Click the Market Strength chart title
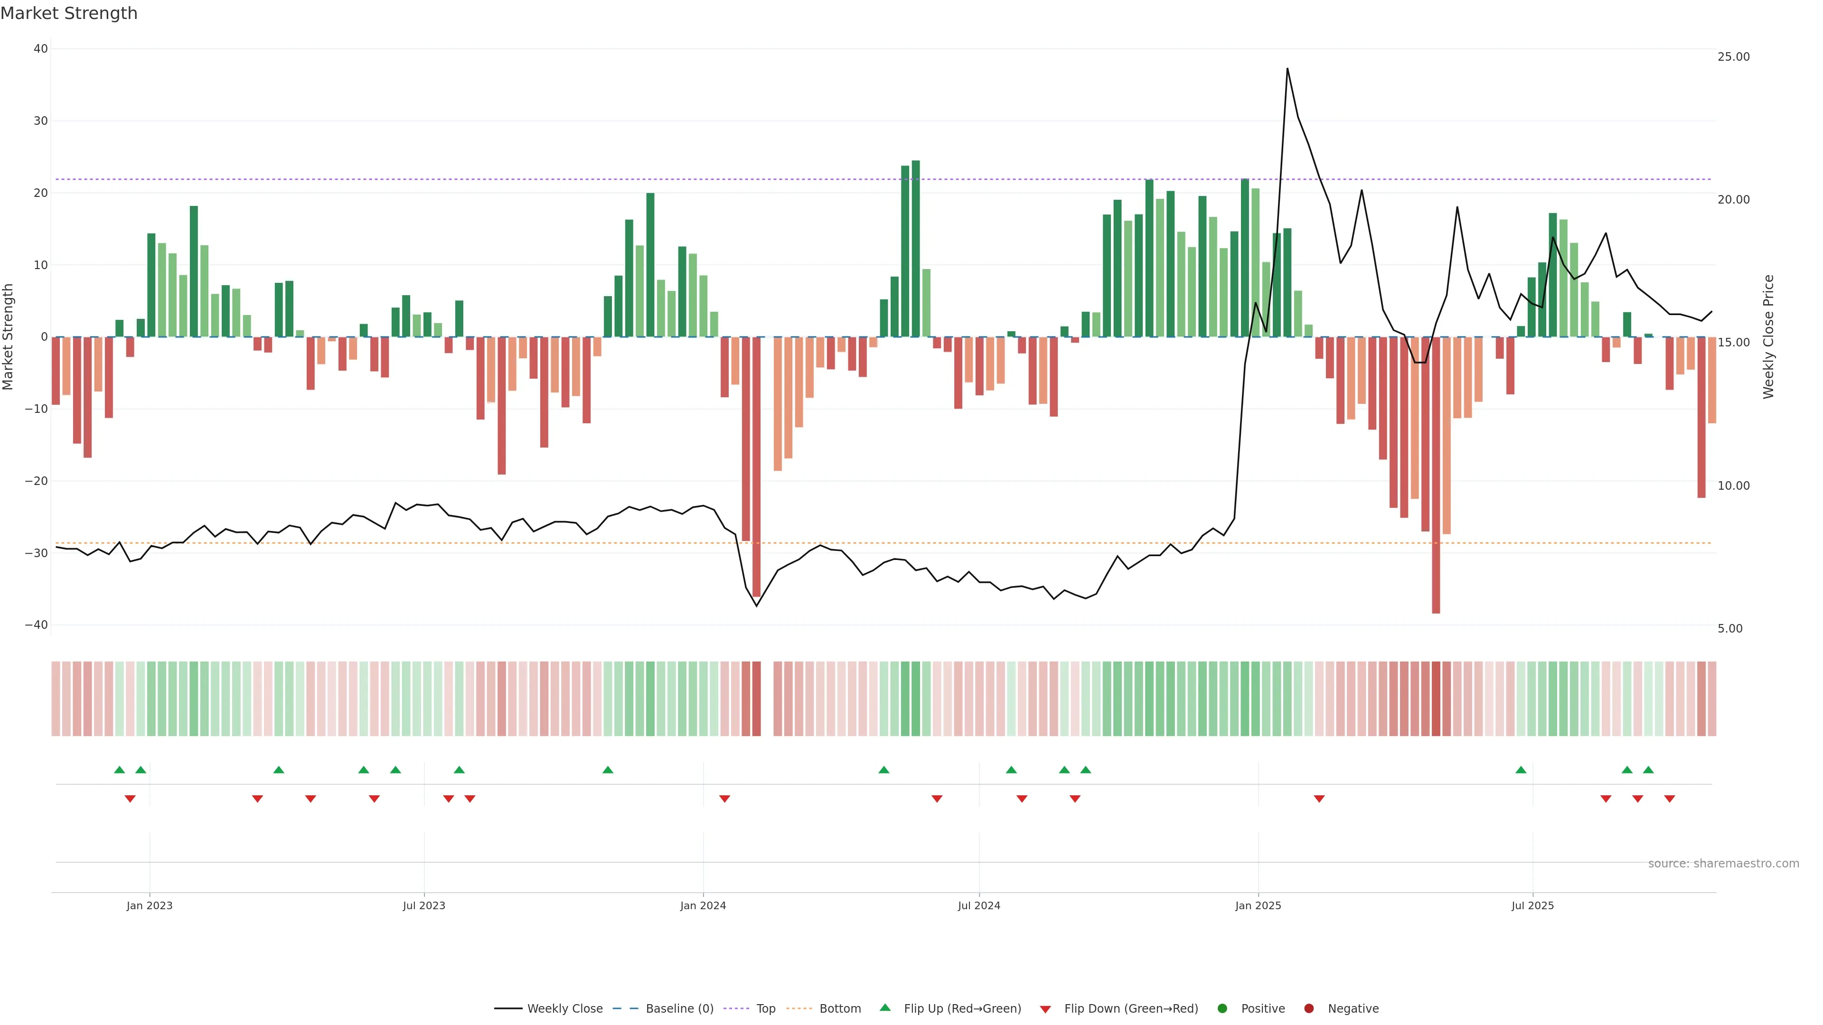This screenshot has width=1823, height=1025. pyautogui.click(x=69, y=13)
